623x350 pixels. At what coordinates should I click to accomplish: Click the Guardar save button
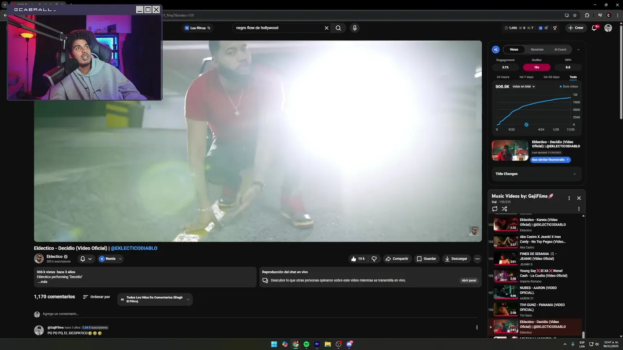tap(426, 259)
